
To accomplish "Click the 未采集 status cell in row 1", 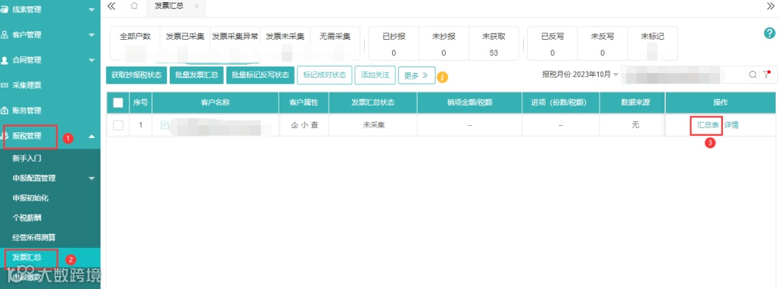I will pos(373,125).
